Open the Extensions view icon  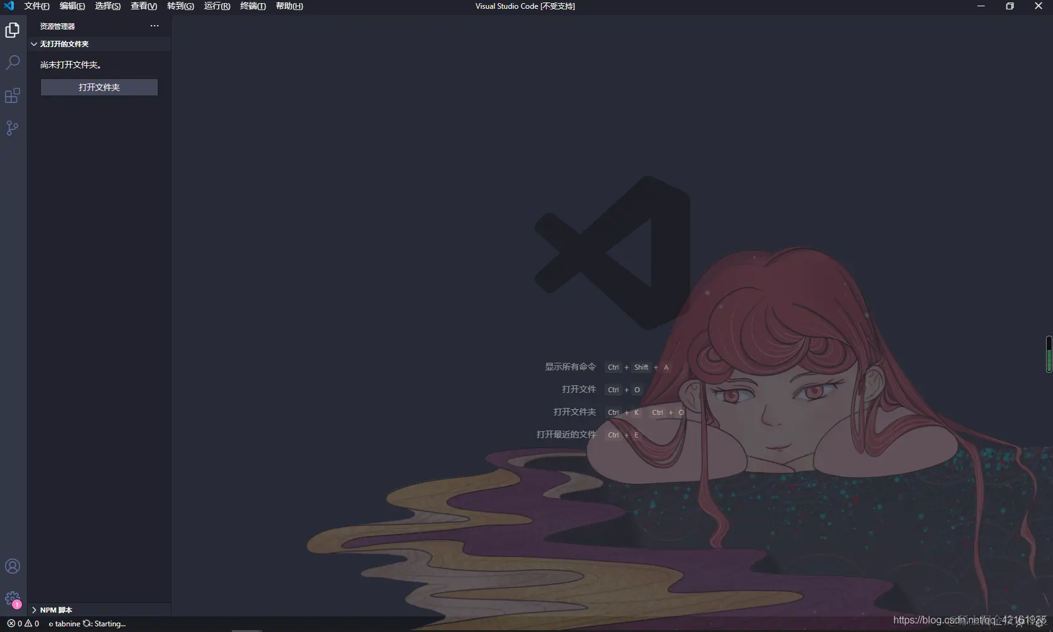pyautogui.click(x=13, y=95)
